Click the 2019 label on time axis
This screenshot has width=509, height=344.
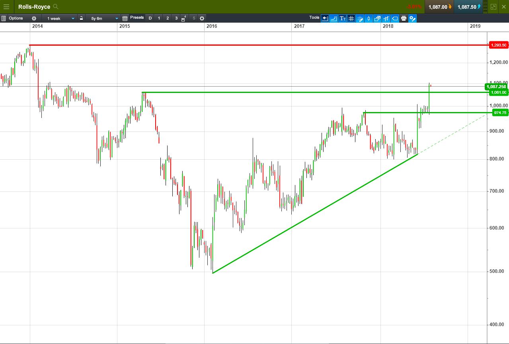475,26
